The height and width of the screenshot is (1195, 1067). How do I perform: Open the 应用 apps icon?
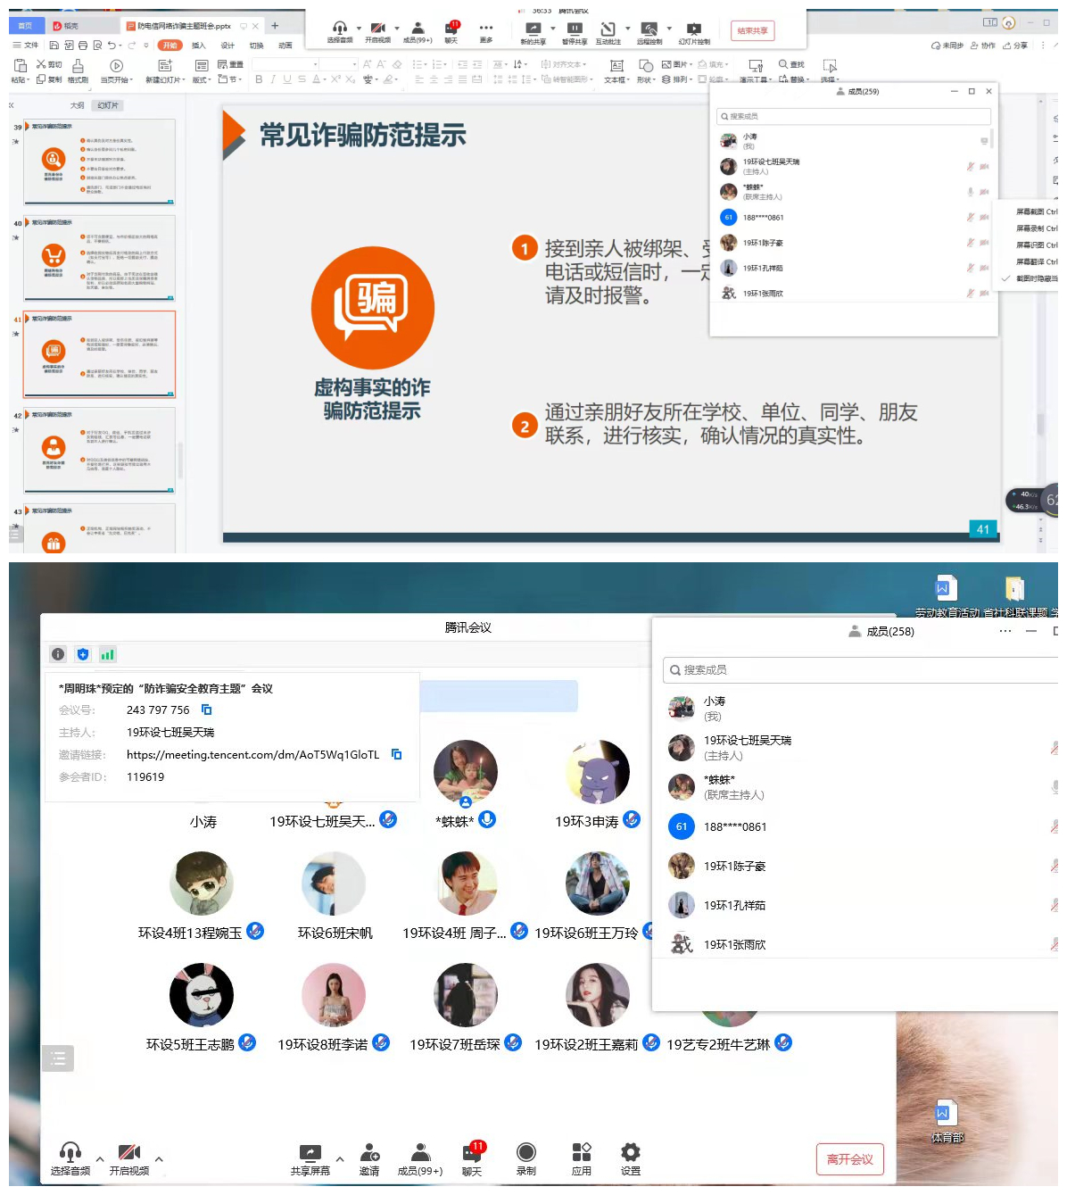coord(582,1153)
